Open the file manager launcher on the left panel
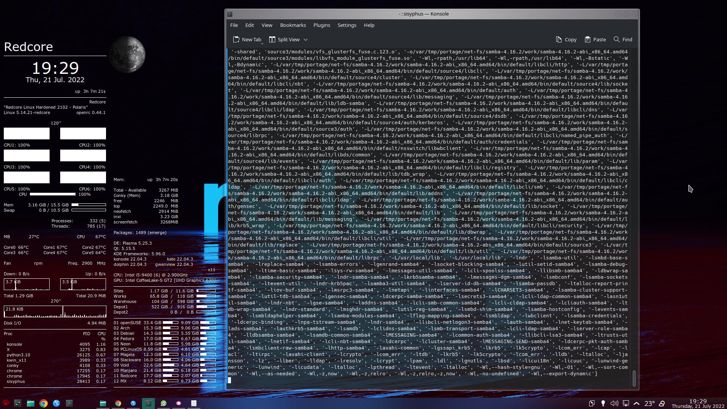This screenshot has width=727, height=409. (x=31, y=403)
